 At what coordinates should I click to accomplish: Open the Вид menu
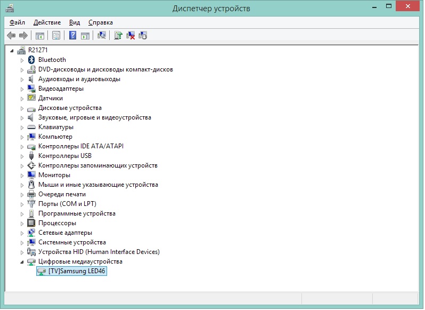click(x=74, y=22)
